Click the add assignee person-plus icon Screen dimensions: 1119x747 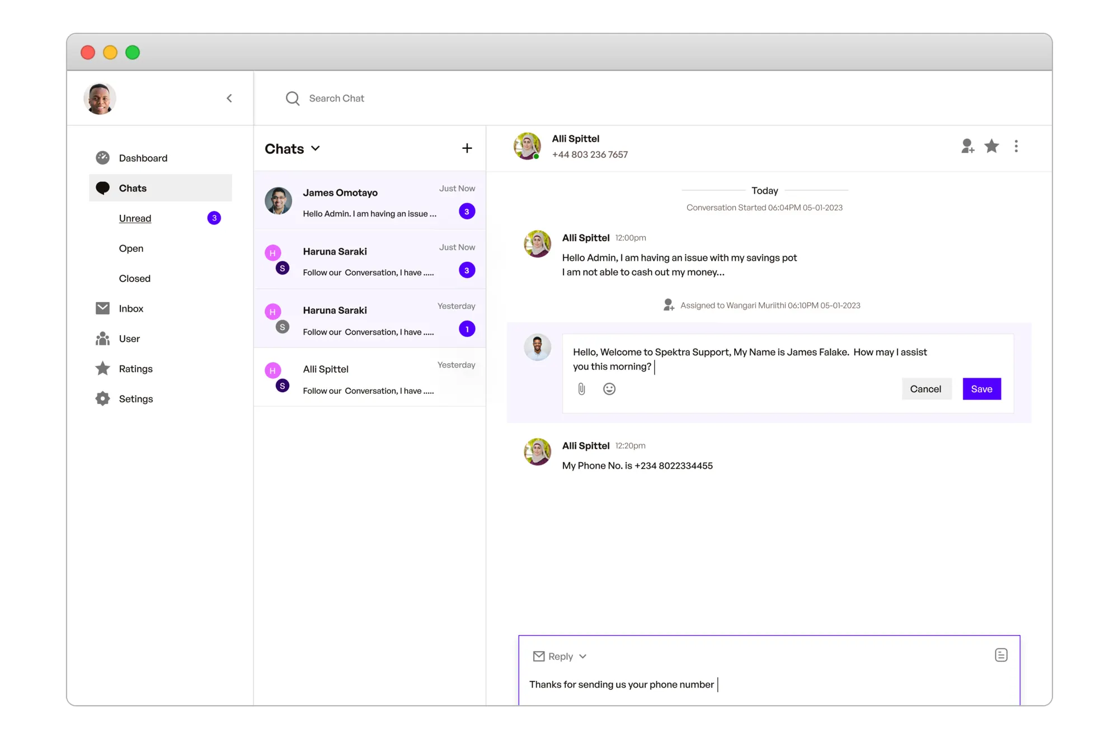pyautogui.click(x=967, y=146)
